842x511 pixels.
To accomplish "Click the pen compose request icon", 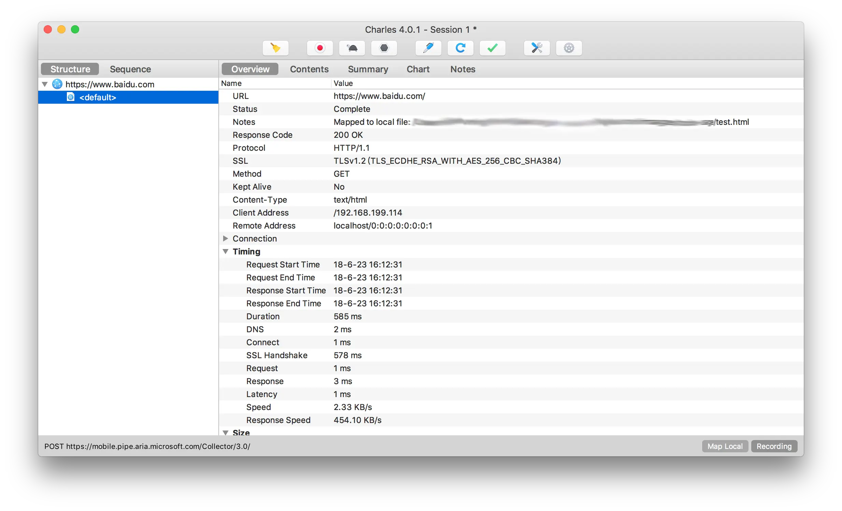I will (428, 48).
